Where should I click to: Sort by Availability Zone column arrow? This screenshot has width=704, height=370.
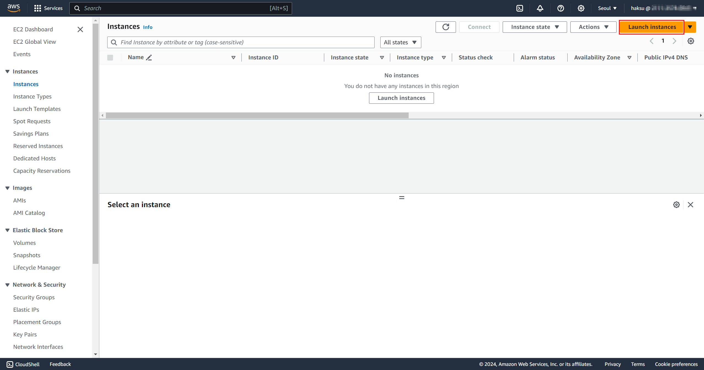(629, 57)
